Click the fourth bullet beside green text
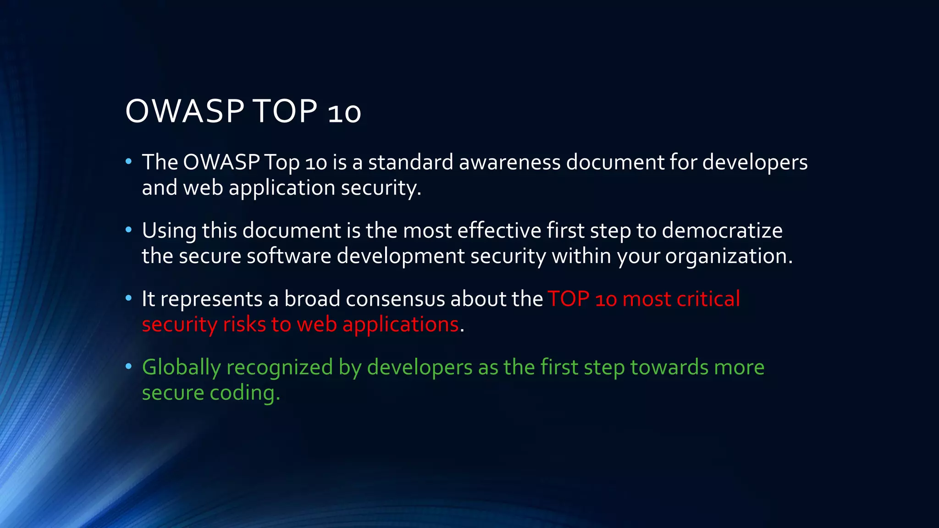 (129, 367)
